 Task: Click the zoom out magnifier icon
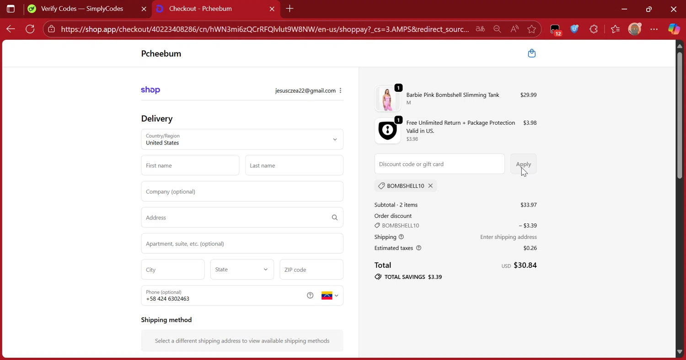point(497,29)
